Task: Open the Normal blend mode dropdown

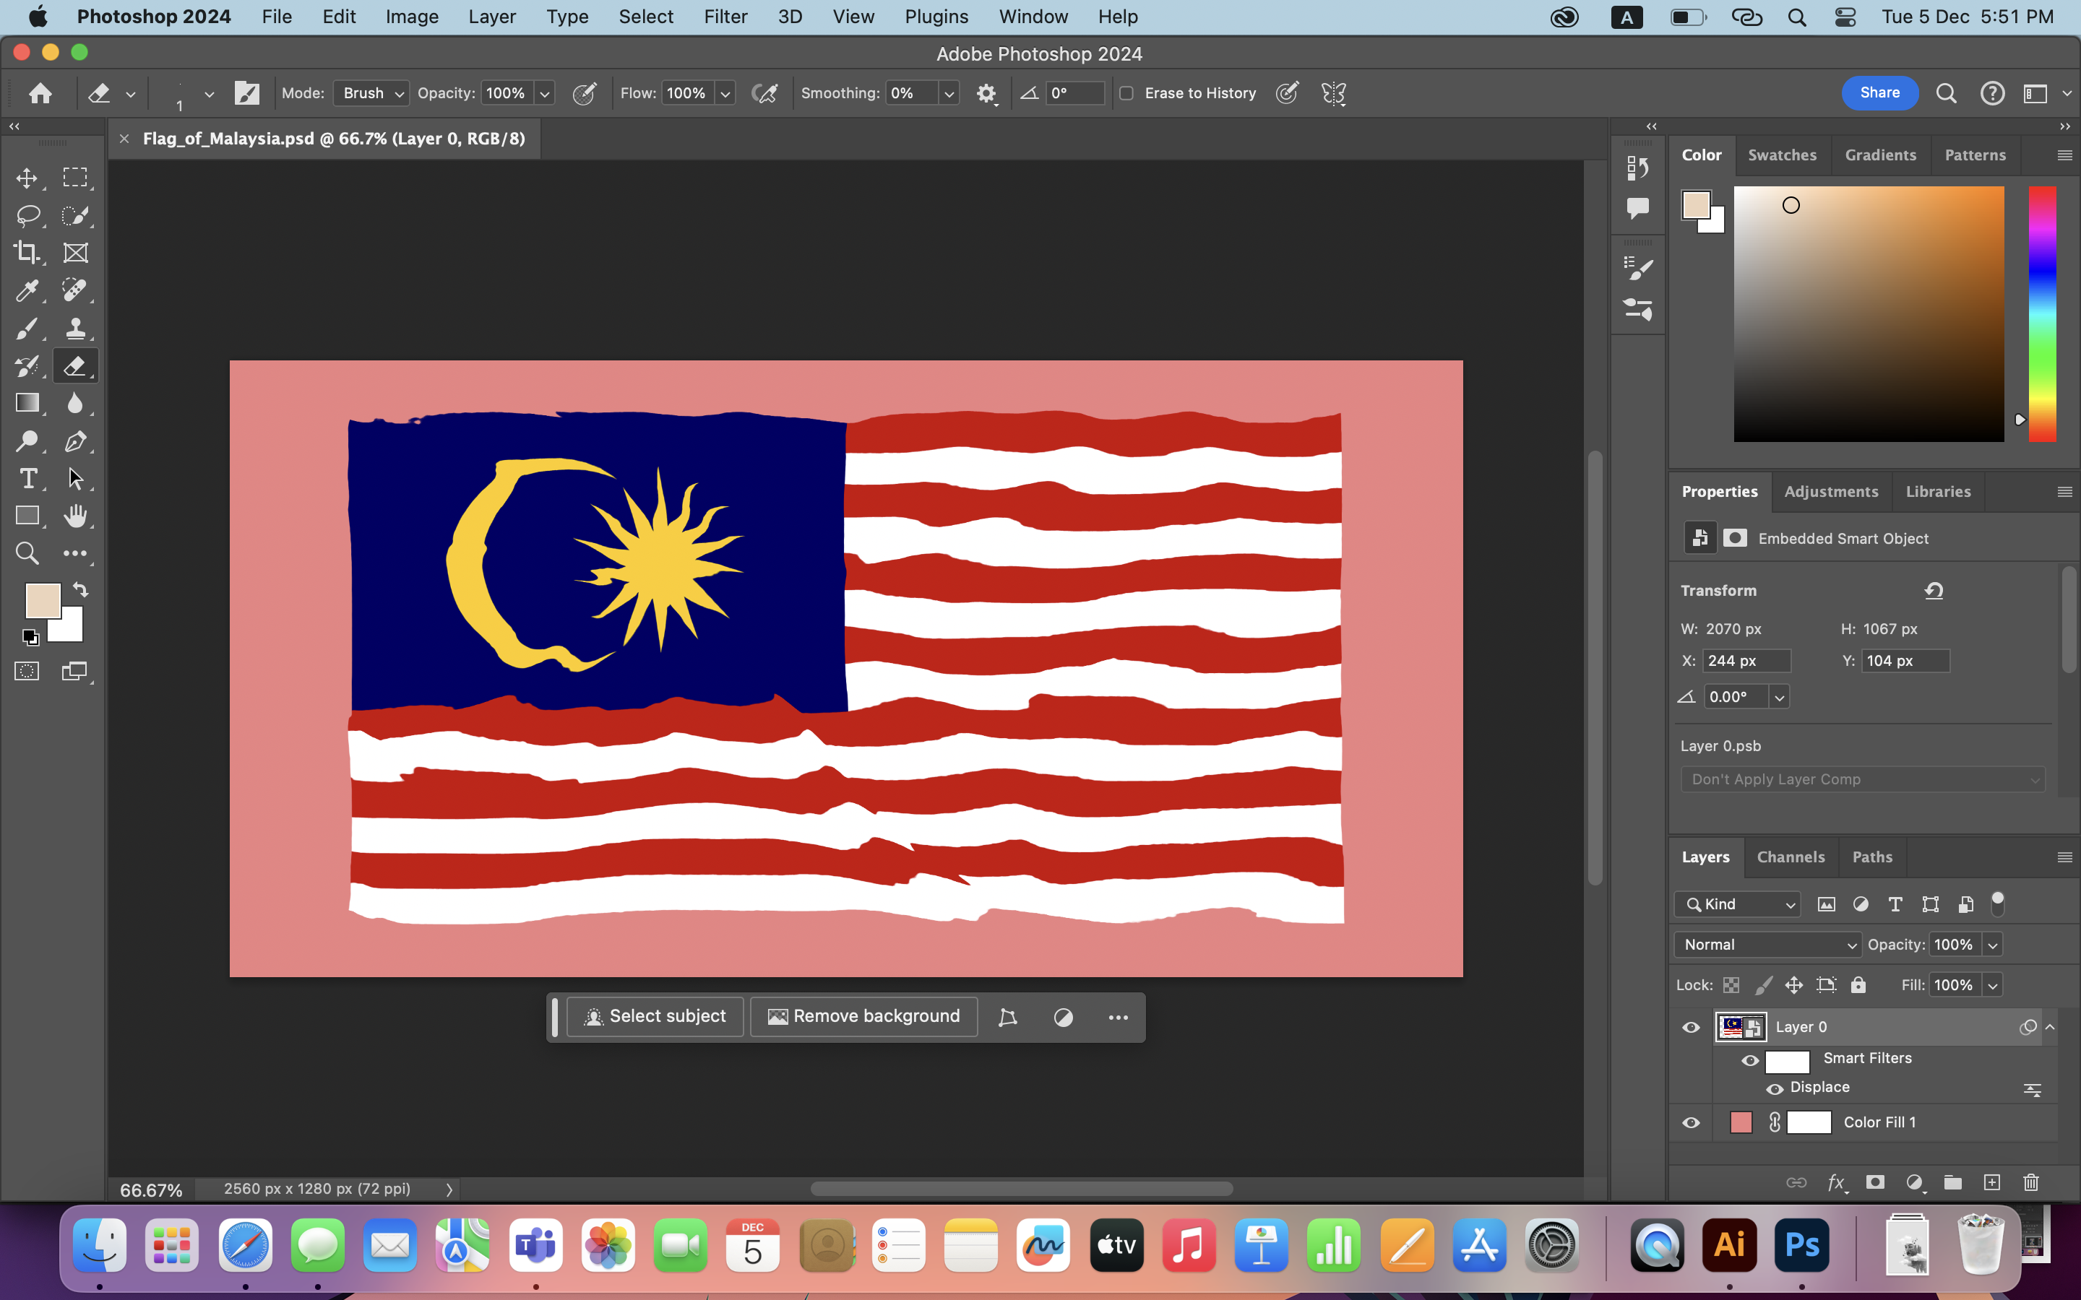Action: click(x=1767, y=944)
